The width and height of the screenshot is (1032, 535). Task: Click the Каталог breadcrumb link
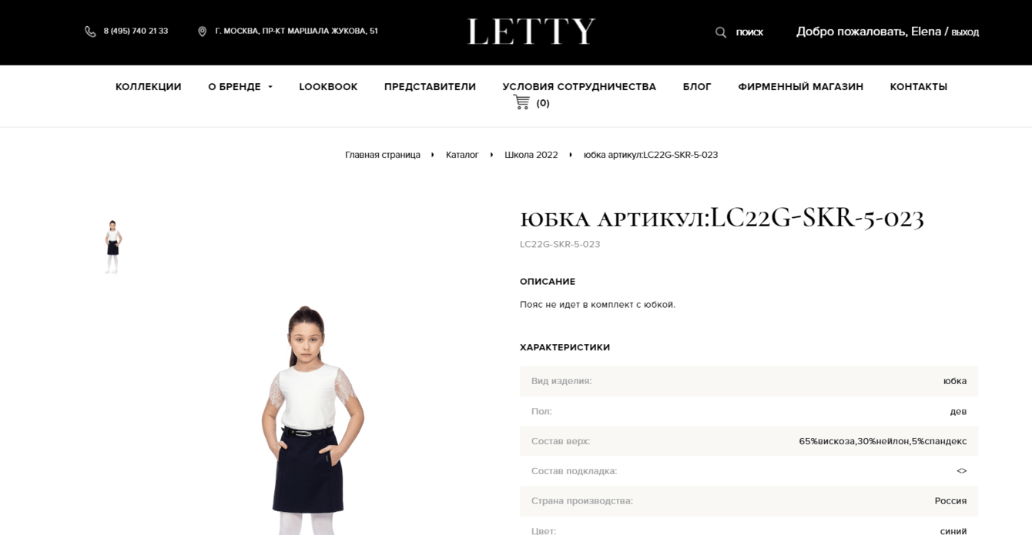point(462,155)
